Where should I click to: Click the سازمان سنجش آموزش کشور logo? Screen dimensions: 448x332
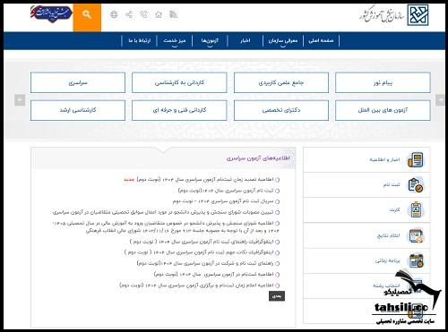394,15
